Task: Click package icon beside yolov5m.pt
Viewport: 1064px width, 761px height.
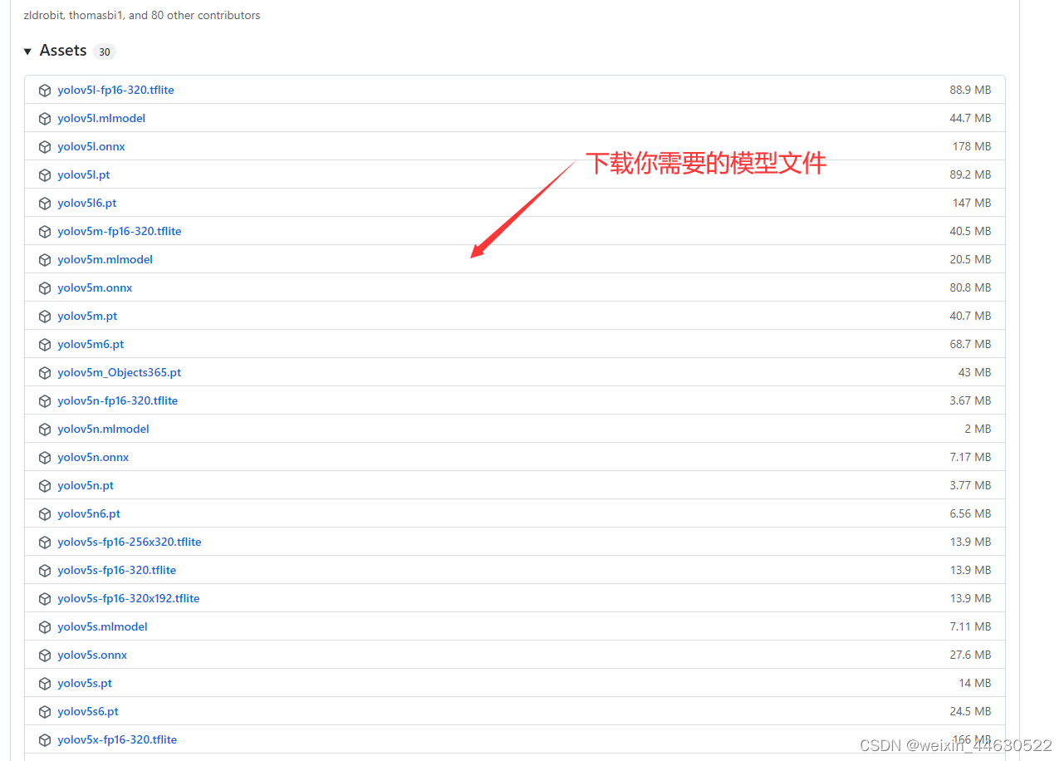Action: (x=45, y=316)
